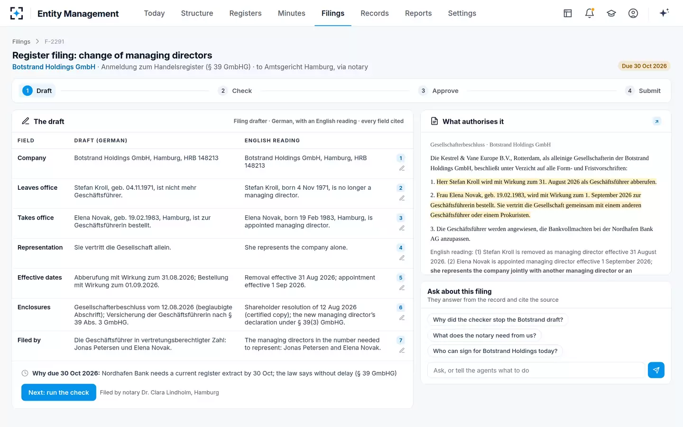Go to the Records tab

point(375,13)
